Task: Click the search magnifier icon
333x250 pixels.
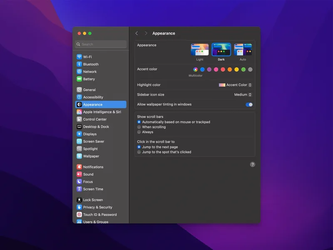Action: (78, 44)
